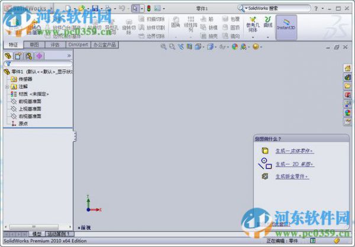Click the 线性阵列 pattern tool
This screenshot has height=247, width=355.
(191, 24)
